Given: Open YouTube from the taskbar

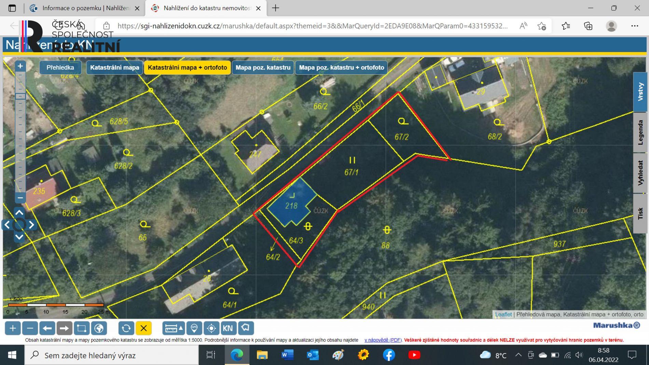Looking at the screenshot, I should pyautogui.click(x=414, y=355).
